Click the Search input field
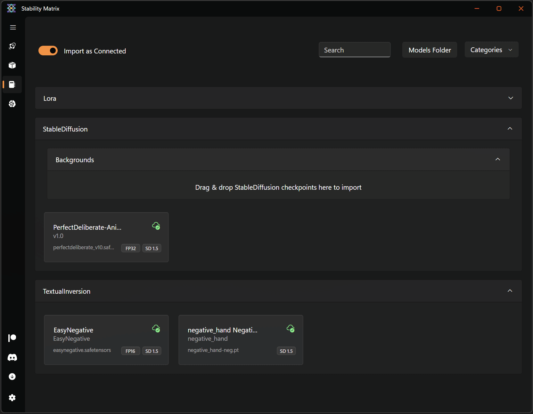 354,50
